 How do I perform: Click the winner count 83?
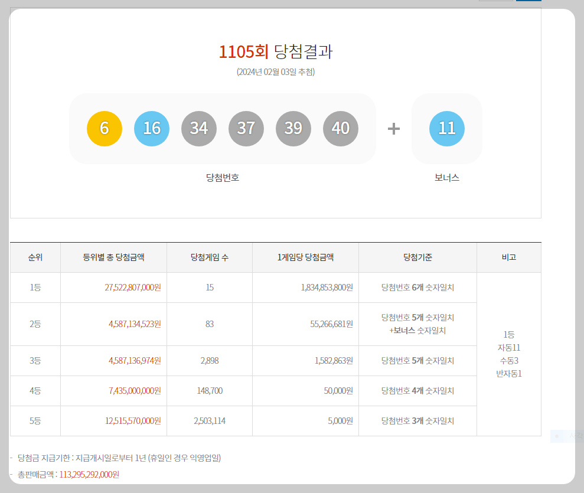210,324
